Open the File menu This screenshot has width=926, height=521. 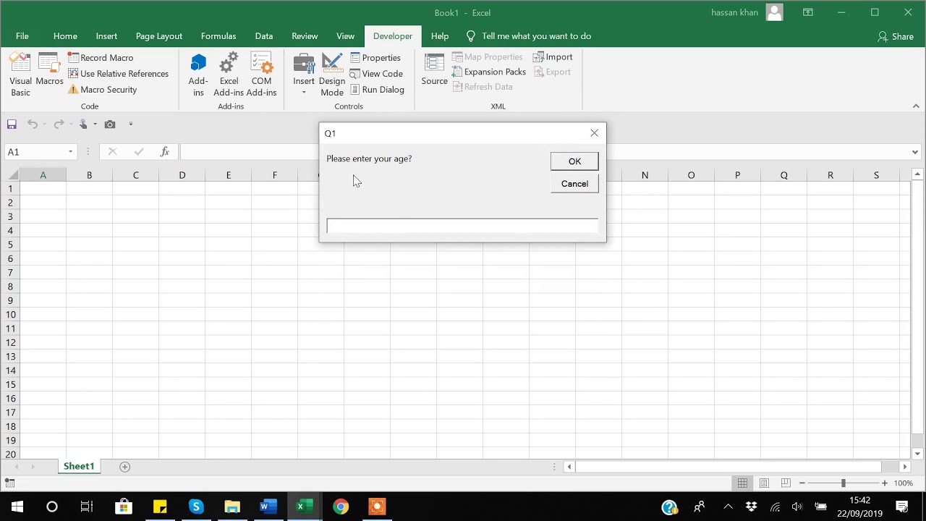click(22, 35)
